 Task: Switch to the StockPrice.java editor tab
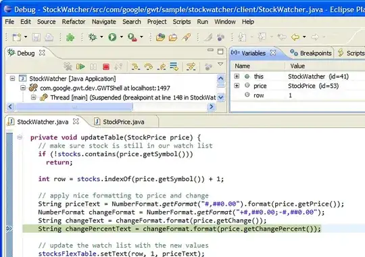tap(124, 122)
